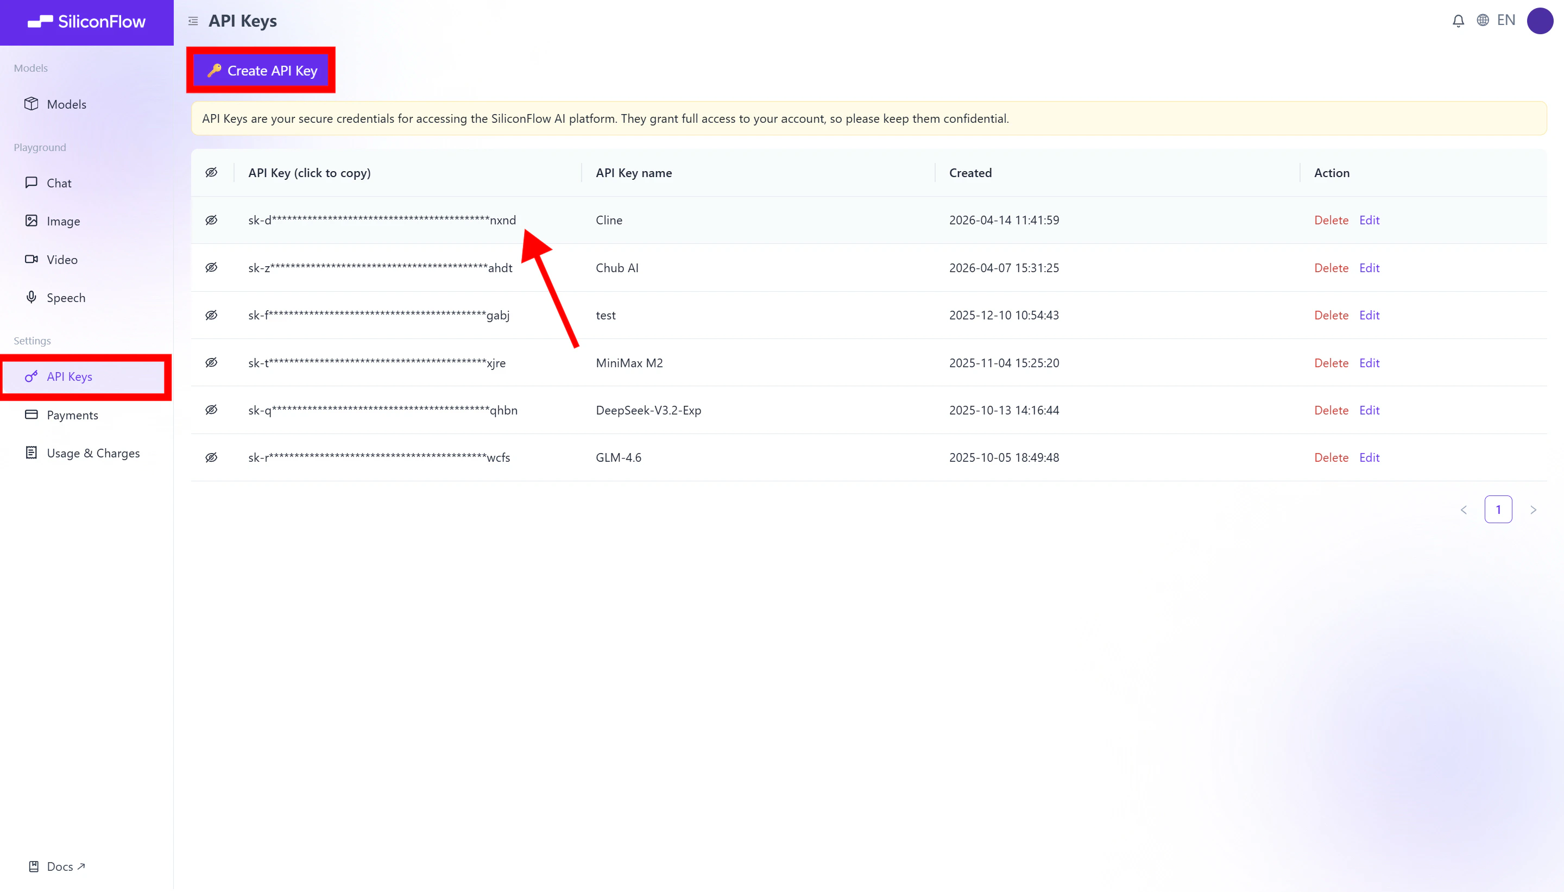Delete the Chub AI key
Image resolution: width=1564 pixels, height=892 pixels.
(1330, 268)
